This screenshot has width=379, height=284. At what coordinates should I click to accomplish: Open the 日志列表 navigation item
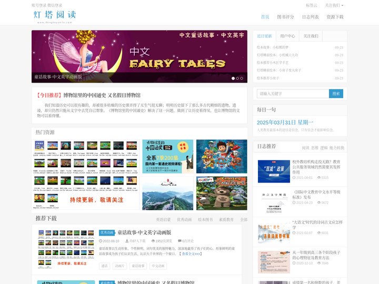click(311, 17)
